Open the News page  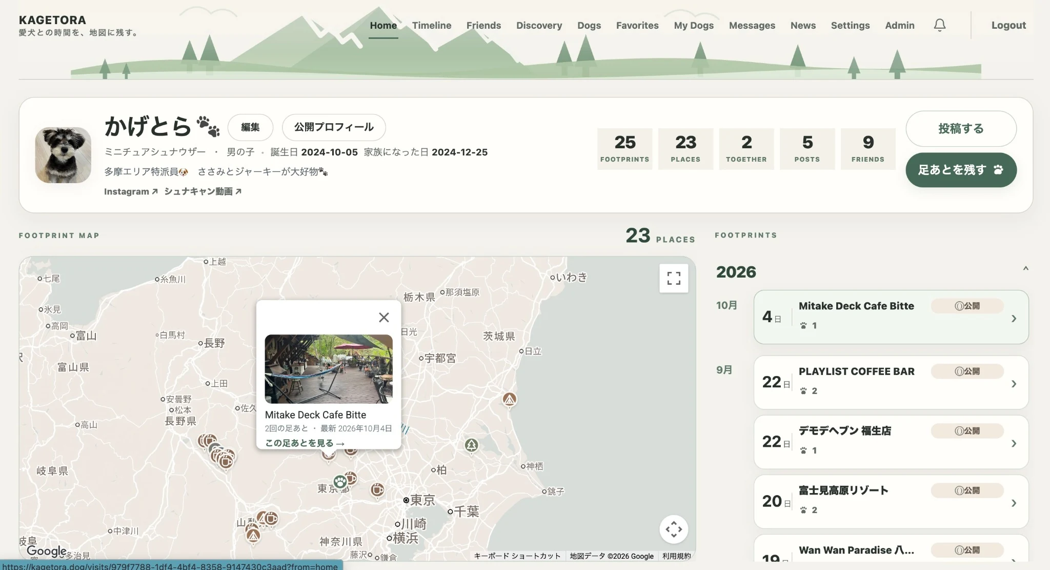[803, 25]
